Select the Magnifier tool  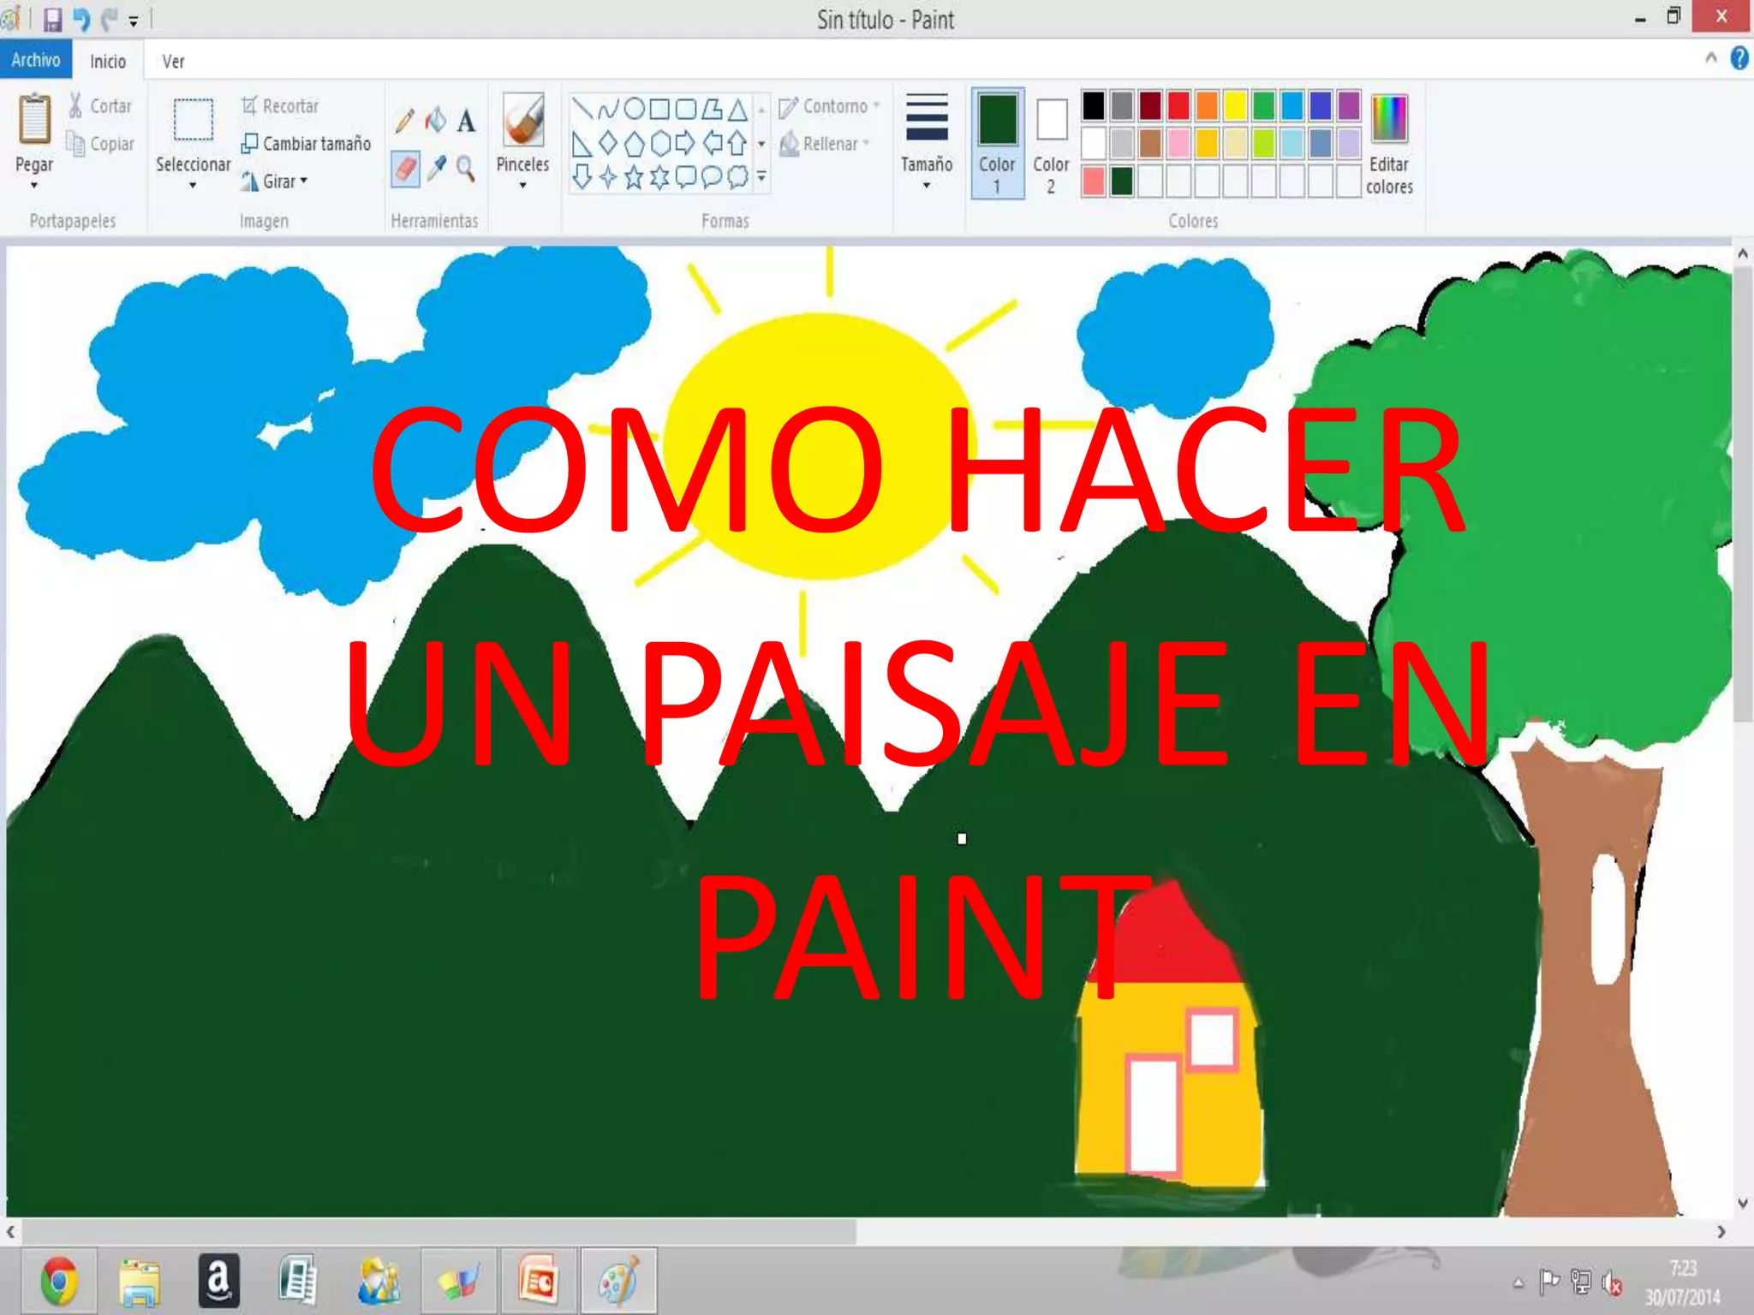tap(466, 169)
